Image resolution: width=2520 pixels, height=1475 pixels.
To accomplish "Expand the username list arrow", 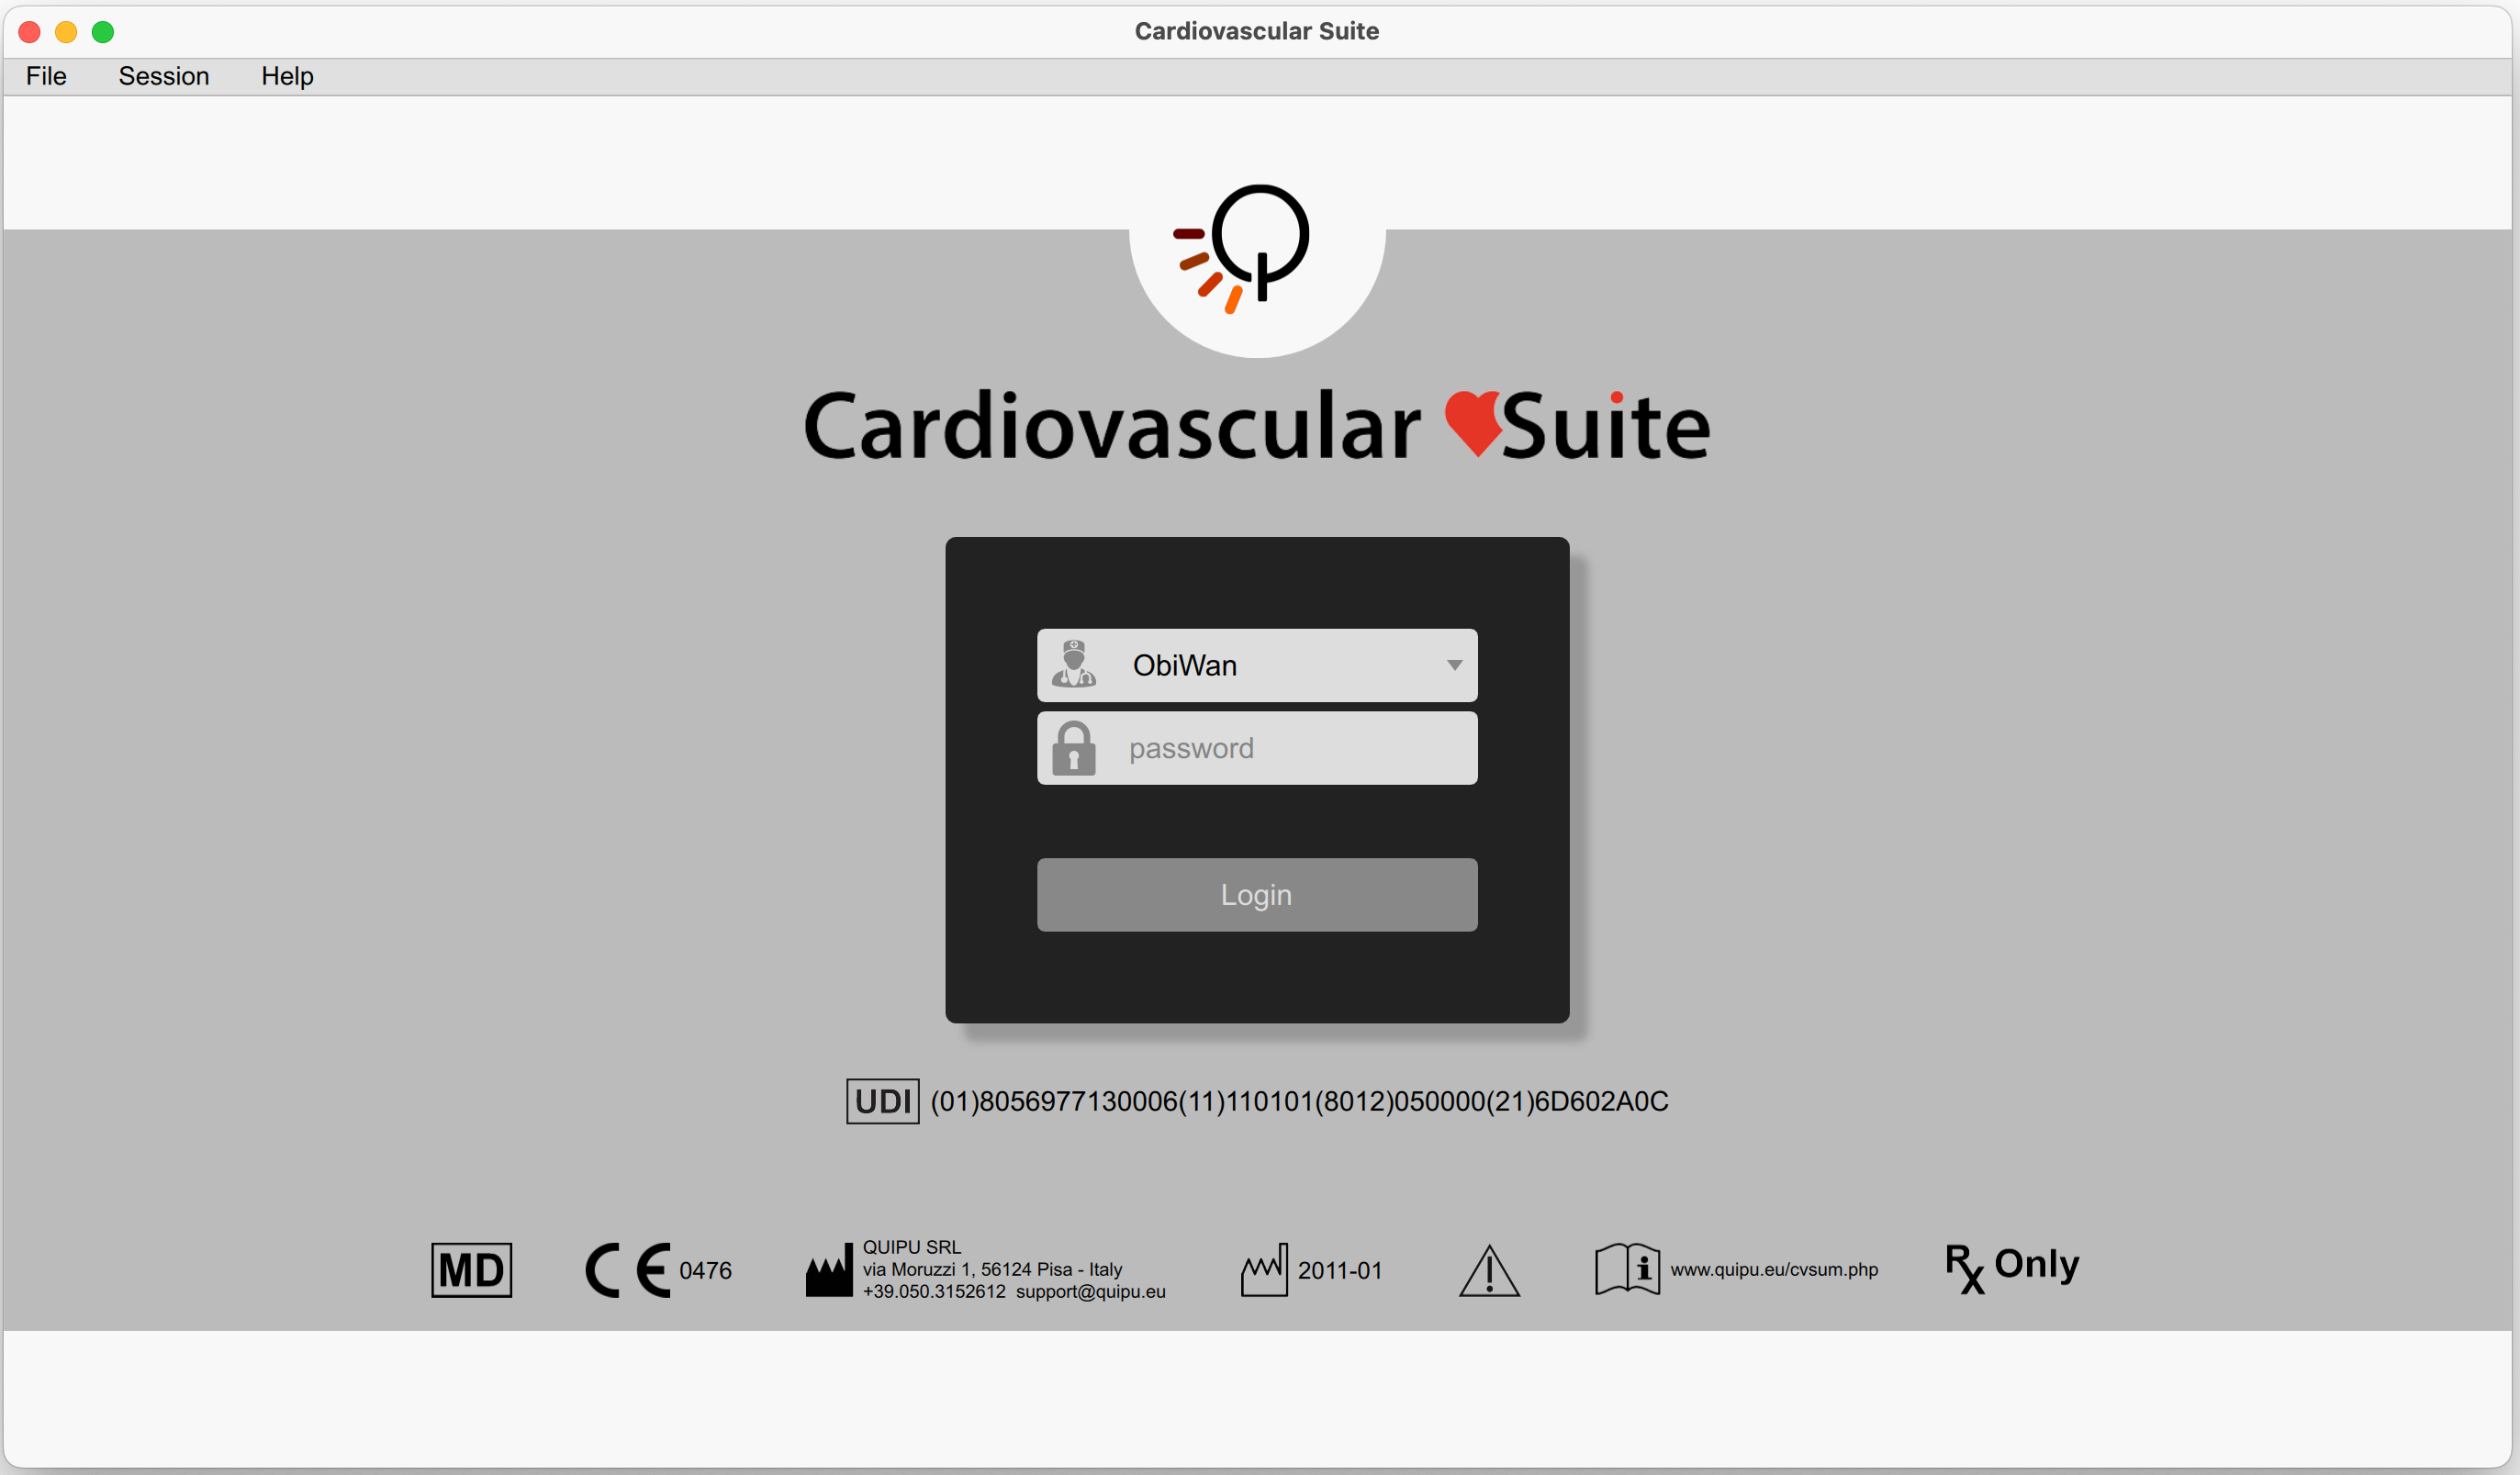I will click(1455, 665).
